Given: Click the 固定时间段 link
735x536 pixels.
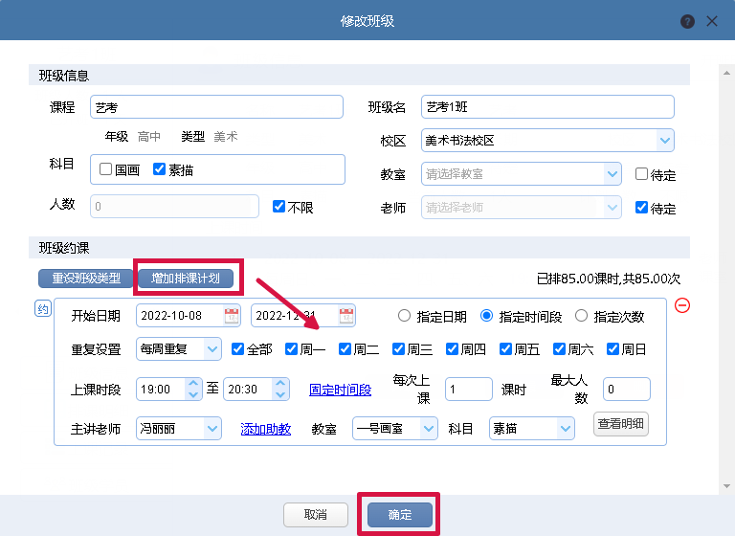Looking at the screenshot, I should [341, 390].
